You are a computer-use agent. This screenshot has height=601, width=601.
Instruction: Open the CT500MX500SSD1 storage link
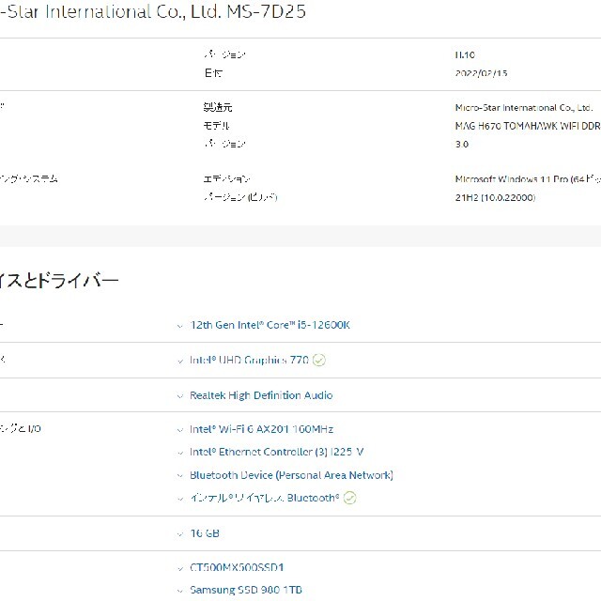click(237, 567)
